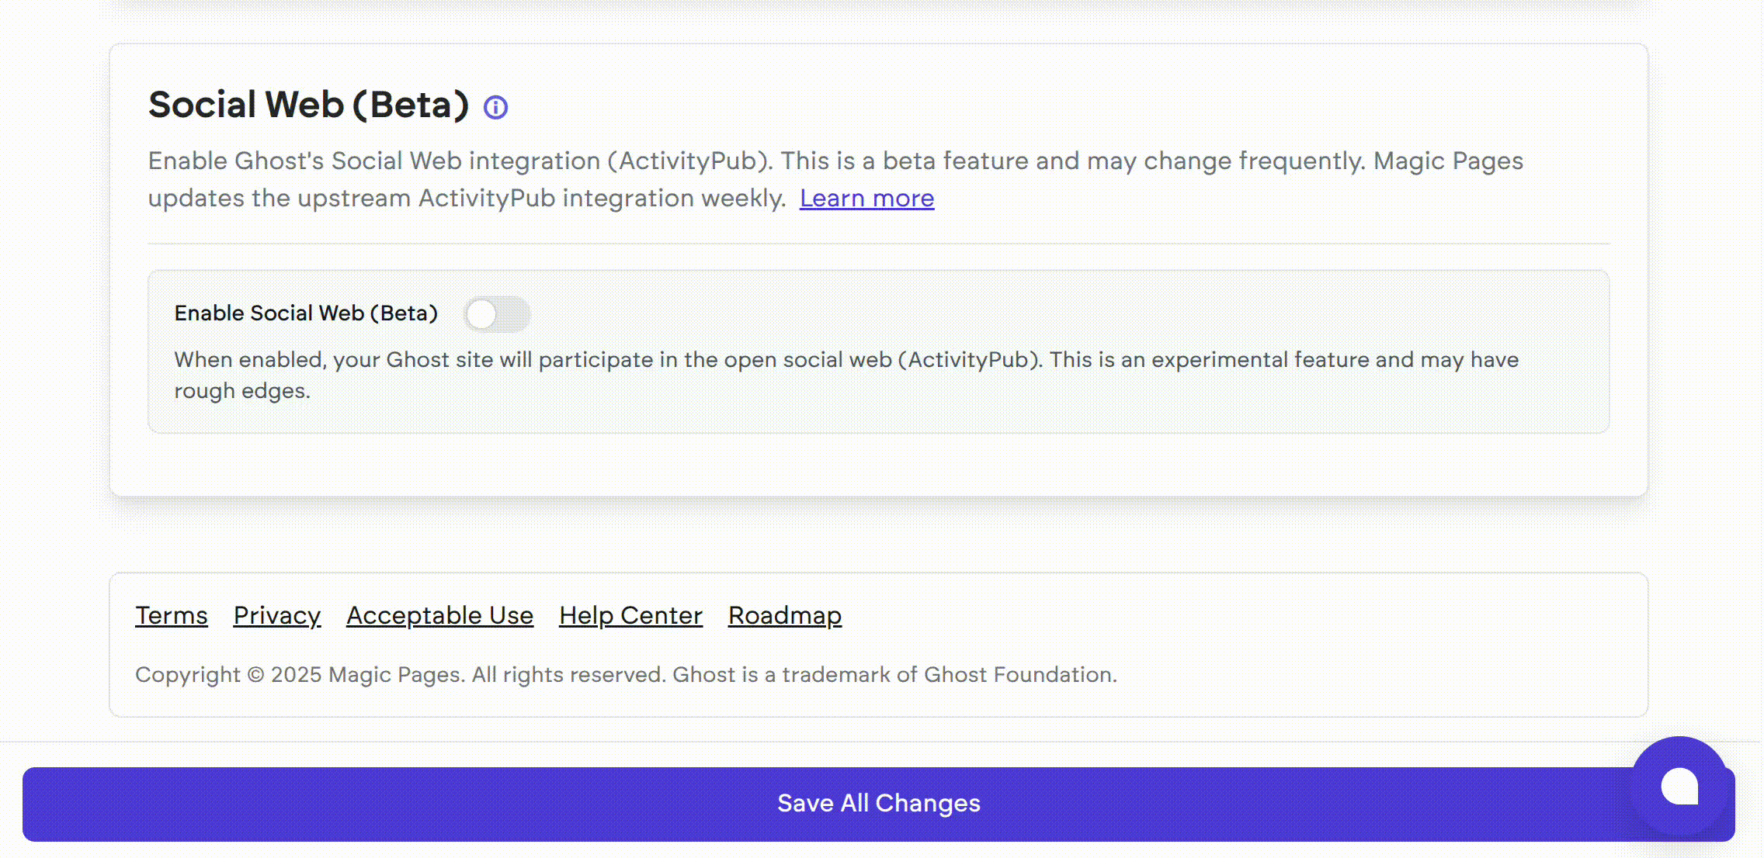Viewport: 1764px width, 858px height.
Task: Click the copyright notice text
Action: pyautogui.click(x=626, y=675)
